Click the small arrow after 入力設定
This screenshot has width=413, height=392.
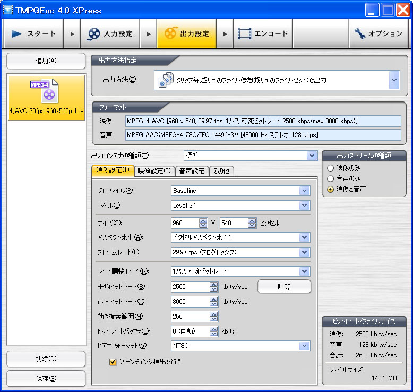[149, 34]
